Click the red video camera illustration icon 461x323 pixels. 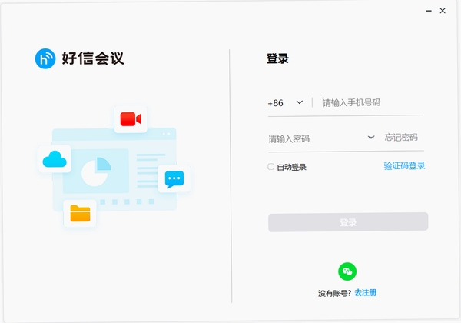coord(131,119)
